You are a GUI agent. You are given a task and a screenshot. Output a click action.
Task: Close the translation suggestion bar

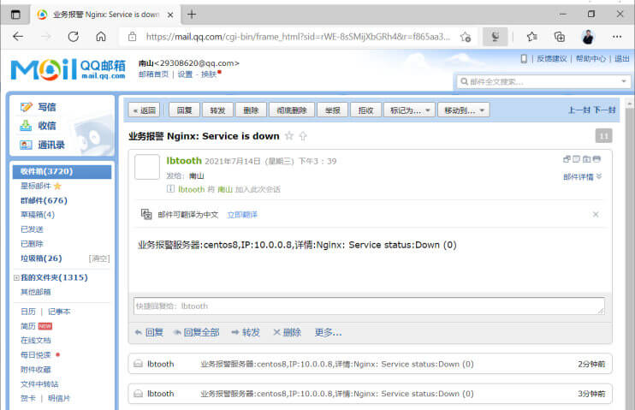pos(596,214)
